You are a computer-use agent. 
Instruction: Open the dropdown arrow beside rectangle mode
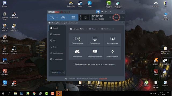pos(57,17)
